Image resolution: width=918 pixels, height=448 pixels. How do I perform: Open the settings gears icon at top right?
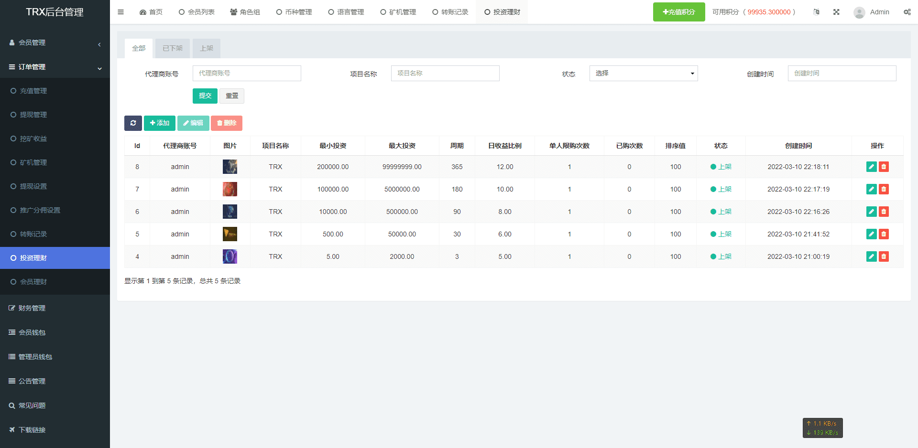907,12
